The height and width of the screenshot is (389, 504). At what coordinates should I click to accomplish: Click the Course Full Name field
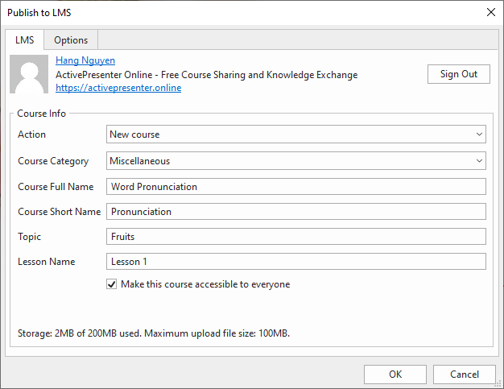[x=296, y=187]
